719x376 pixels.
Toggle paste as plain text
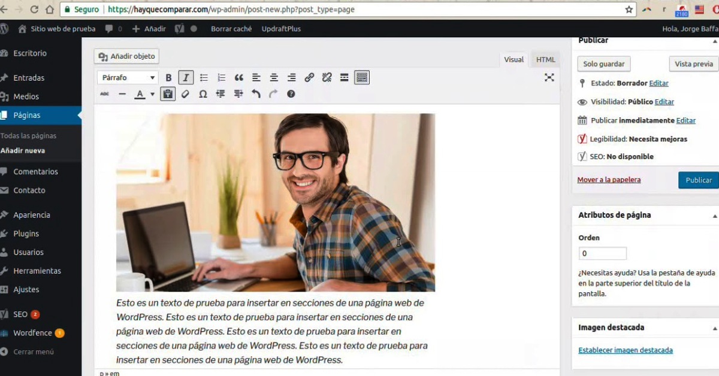[168, 94]
